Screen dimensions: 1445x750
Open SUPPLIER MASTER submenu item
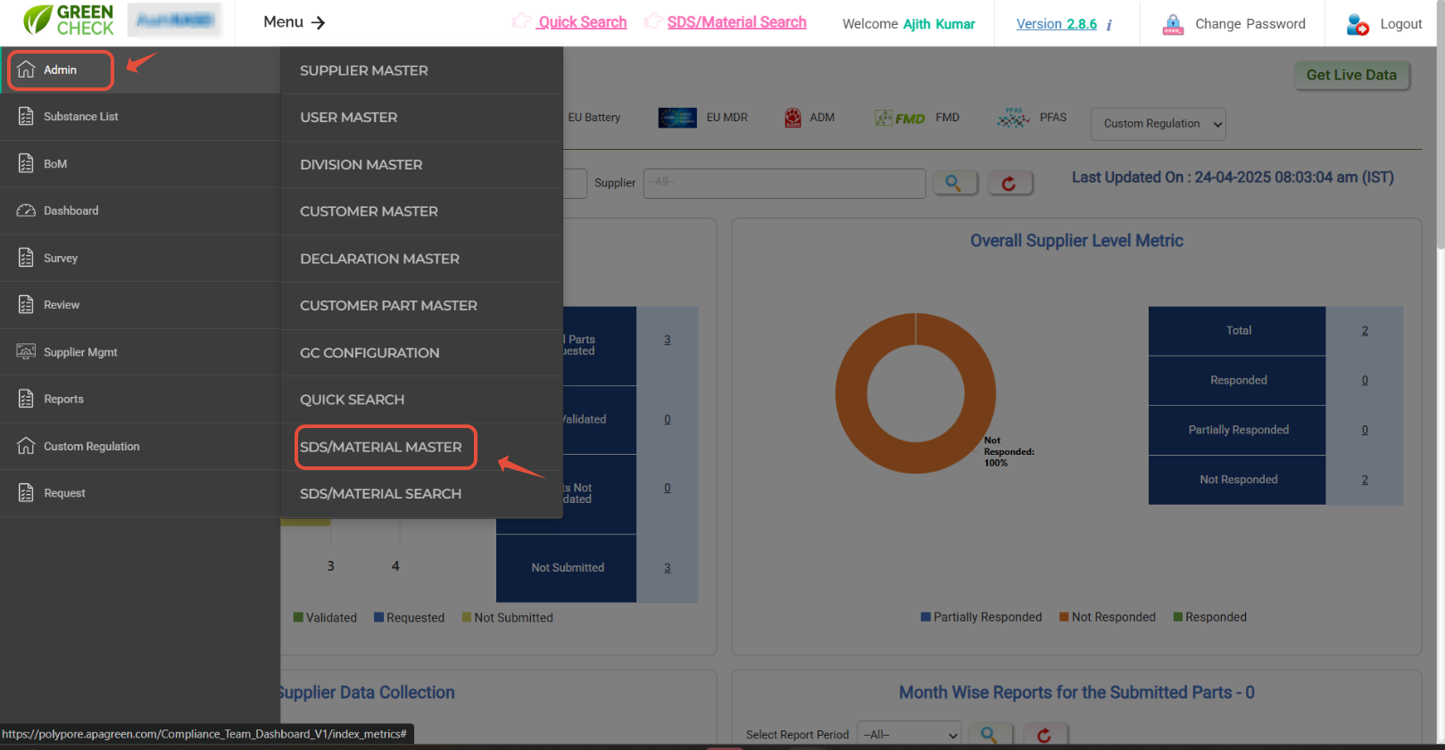click(x=422, y=70)
